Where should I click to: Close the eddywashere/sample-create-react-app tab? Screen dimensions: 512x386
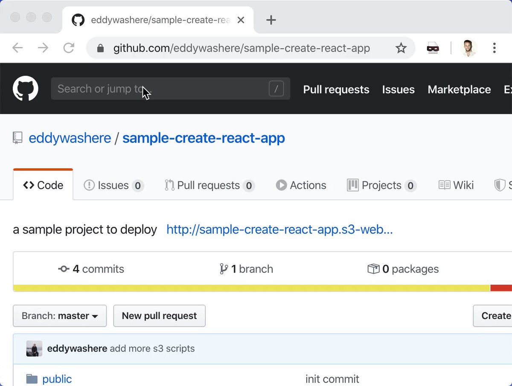pyautogui.click(x=241, y=20)
